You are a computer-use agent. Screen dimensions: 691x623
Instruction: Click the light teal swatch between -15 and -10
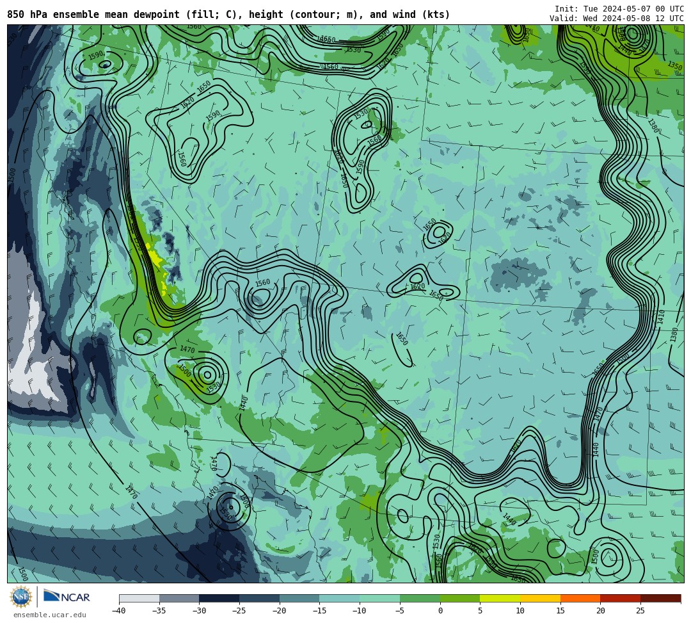coord(340,598)
